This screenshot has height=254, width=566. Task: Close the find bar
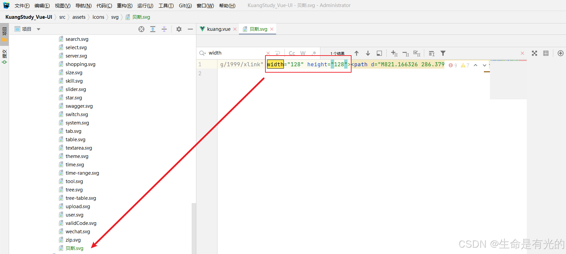pyautogui.click(x=522, y=53)
